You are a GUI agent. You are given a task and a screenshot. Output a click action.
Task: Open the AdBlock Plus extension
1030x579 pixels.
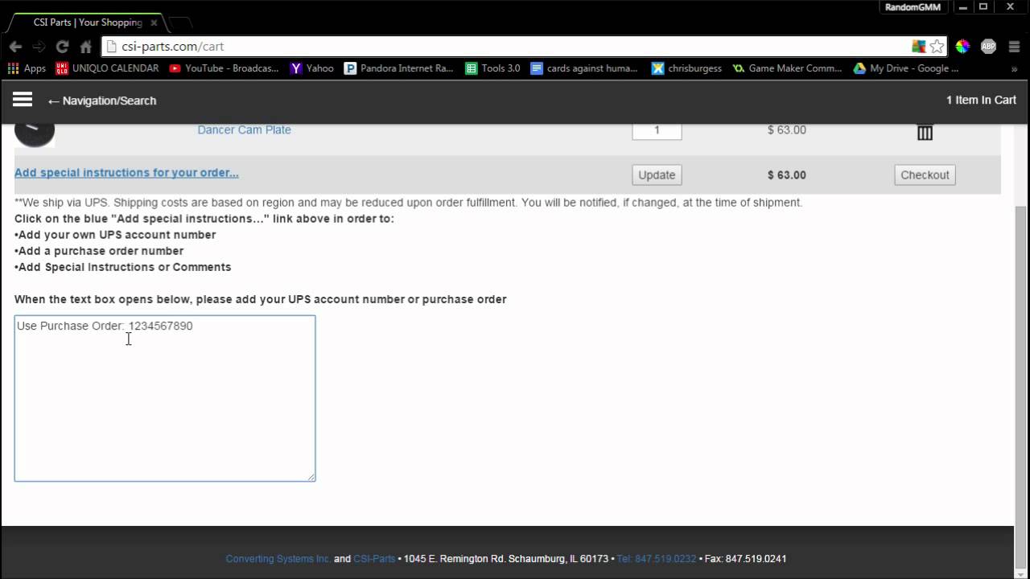[989, 47]
